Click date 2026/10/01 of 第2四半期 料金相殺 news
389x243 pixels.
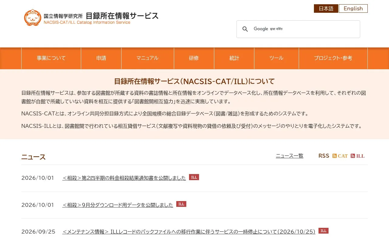(38, 178)
